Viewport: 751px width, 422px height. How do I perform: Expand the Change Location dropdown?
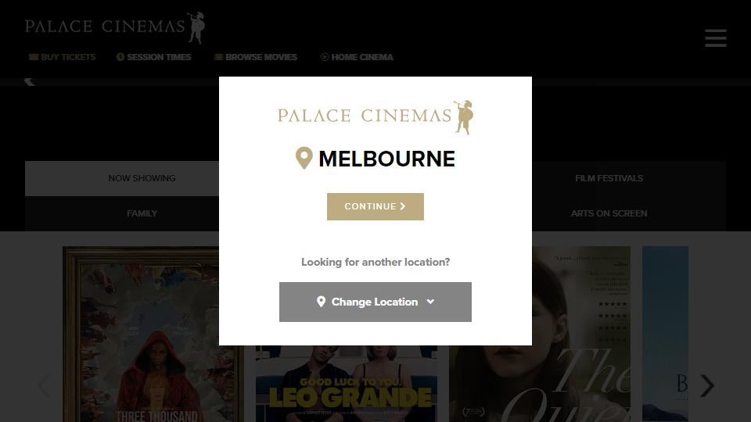(375, 302)
